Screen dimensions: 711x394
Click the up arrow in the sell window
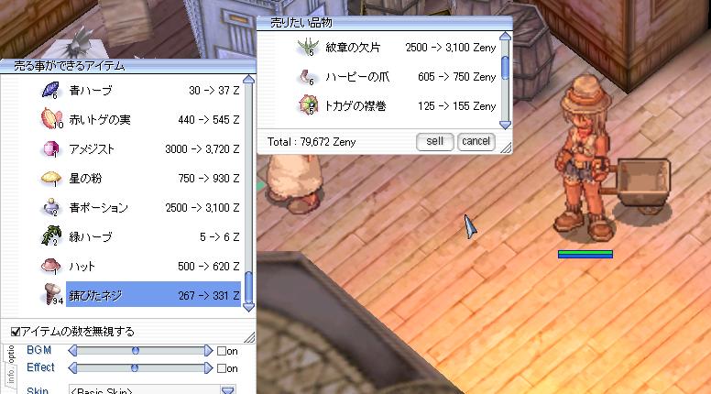(x=505, y=37)
